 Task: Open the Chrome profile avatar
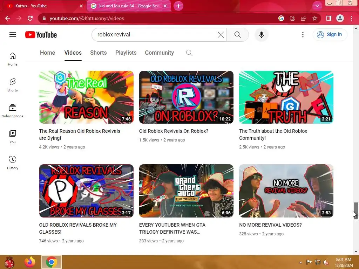340,18
